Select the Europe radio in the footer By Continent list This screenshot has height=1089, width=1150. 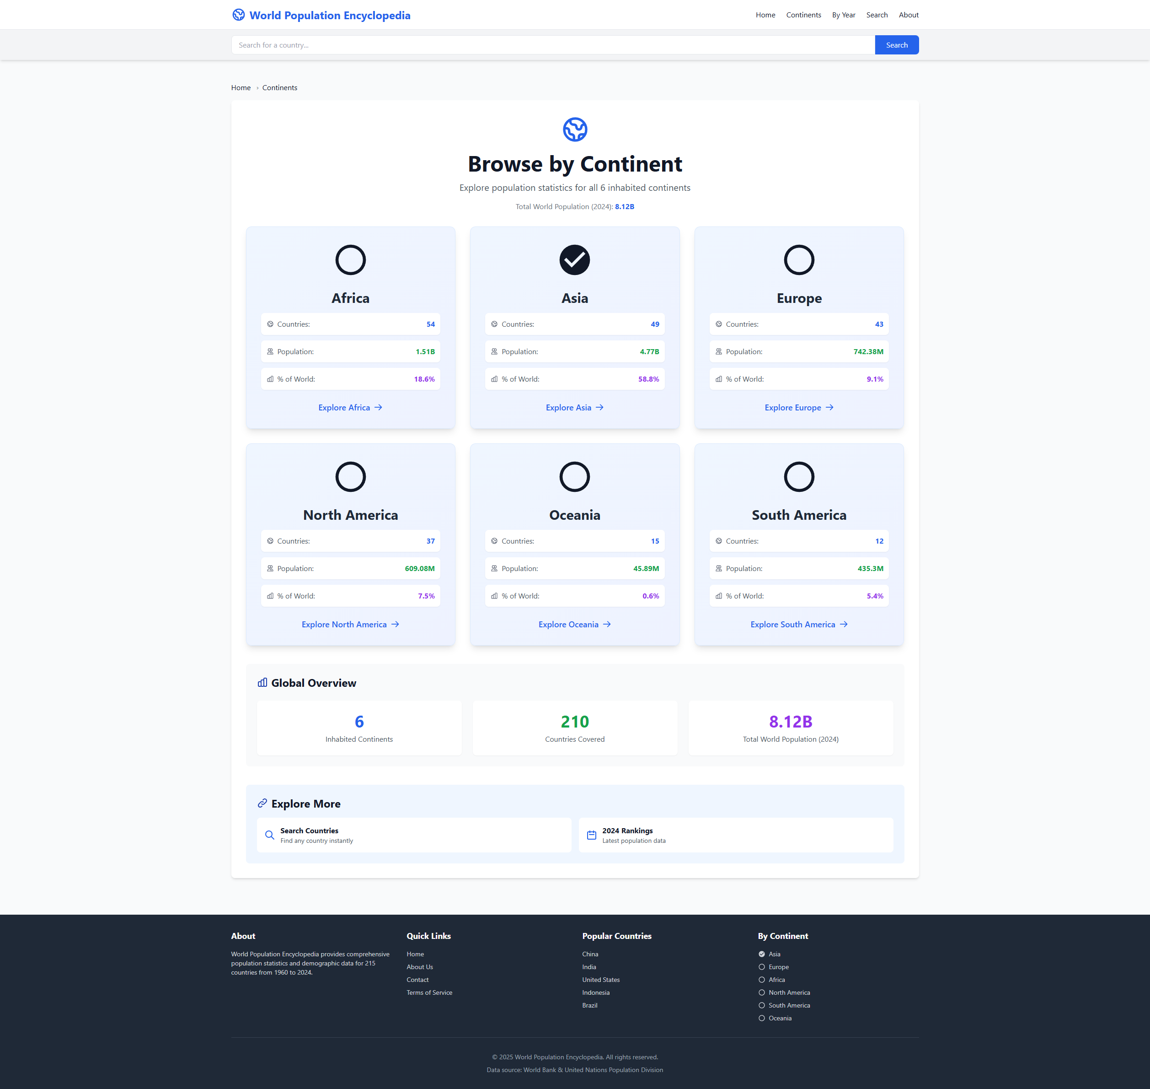pos(761,967)
